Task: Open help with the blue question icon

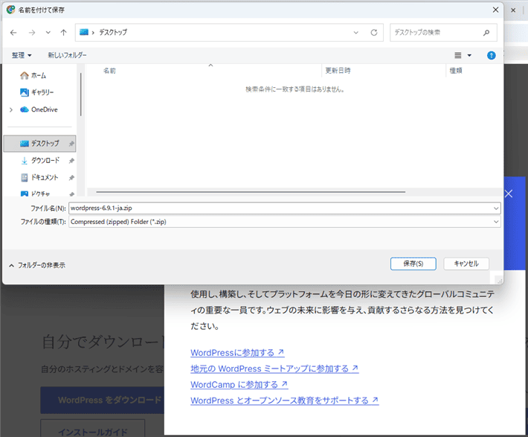Action: [x=491, y=55]
